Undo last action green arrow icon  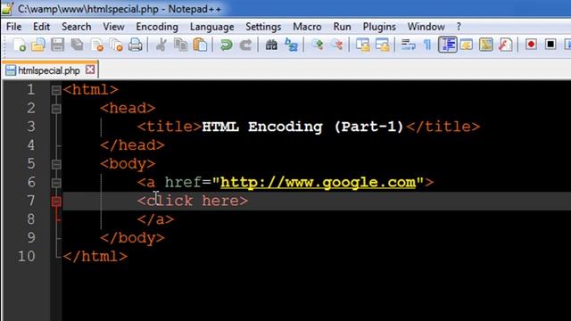coord(226,45)
